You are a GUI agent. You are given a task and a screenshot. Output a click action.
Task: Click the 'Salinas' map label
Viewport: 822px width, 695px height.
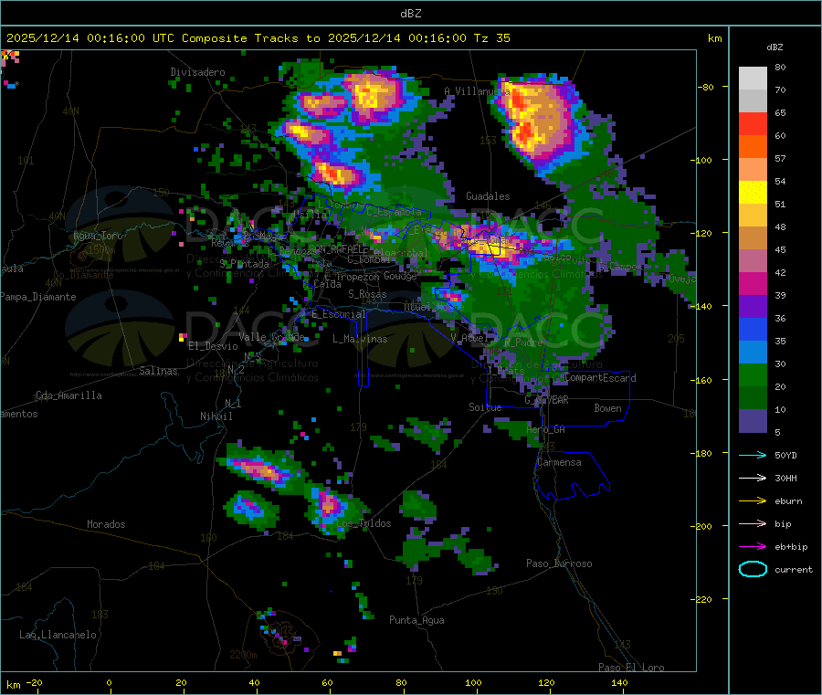(158, 371)
